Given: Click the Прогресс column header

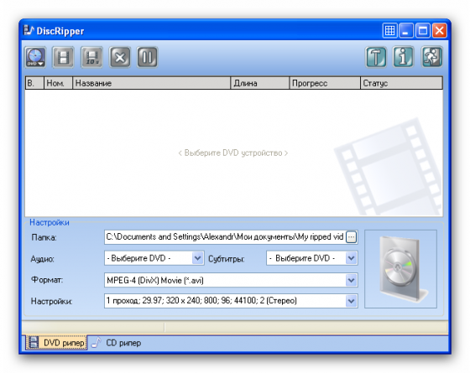Looking at the screenshot, I should pos(325,83).
